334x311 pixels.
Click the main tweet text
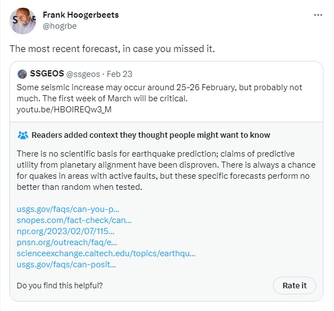(112, 48)
